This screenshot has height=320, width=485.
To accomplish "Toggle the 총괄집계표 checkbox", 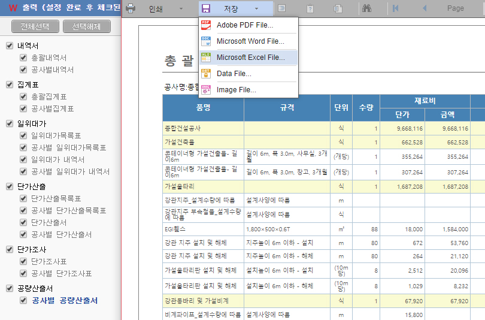I will click(x=23, y=96).
